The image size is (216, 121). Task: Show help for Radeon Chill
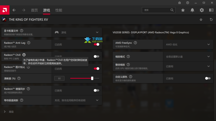pyautogui.click(x=24, y=55)
